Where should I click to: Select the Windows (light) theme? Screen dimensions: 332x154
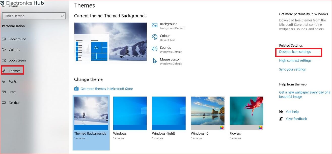(169, 113)
